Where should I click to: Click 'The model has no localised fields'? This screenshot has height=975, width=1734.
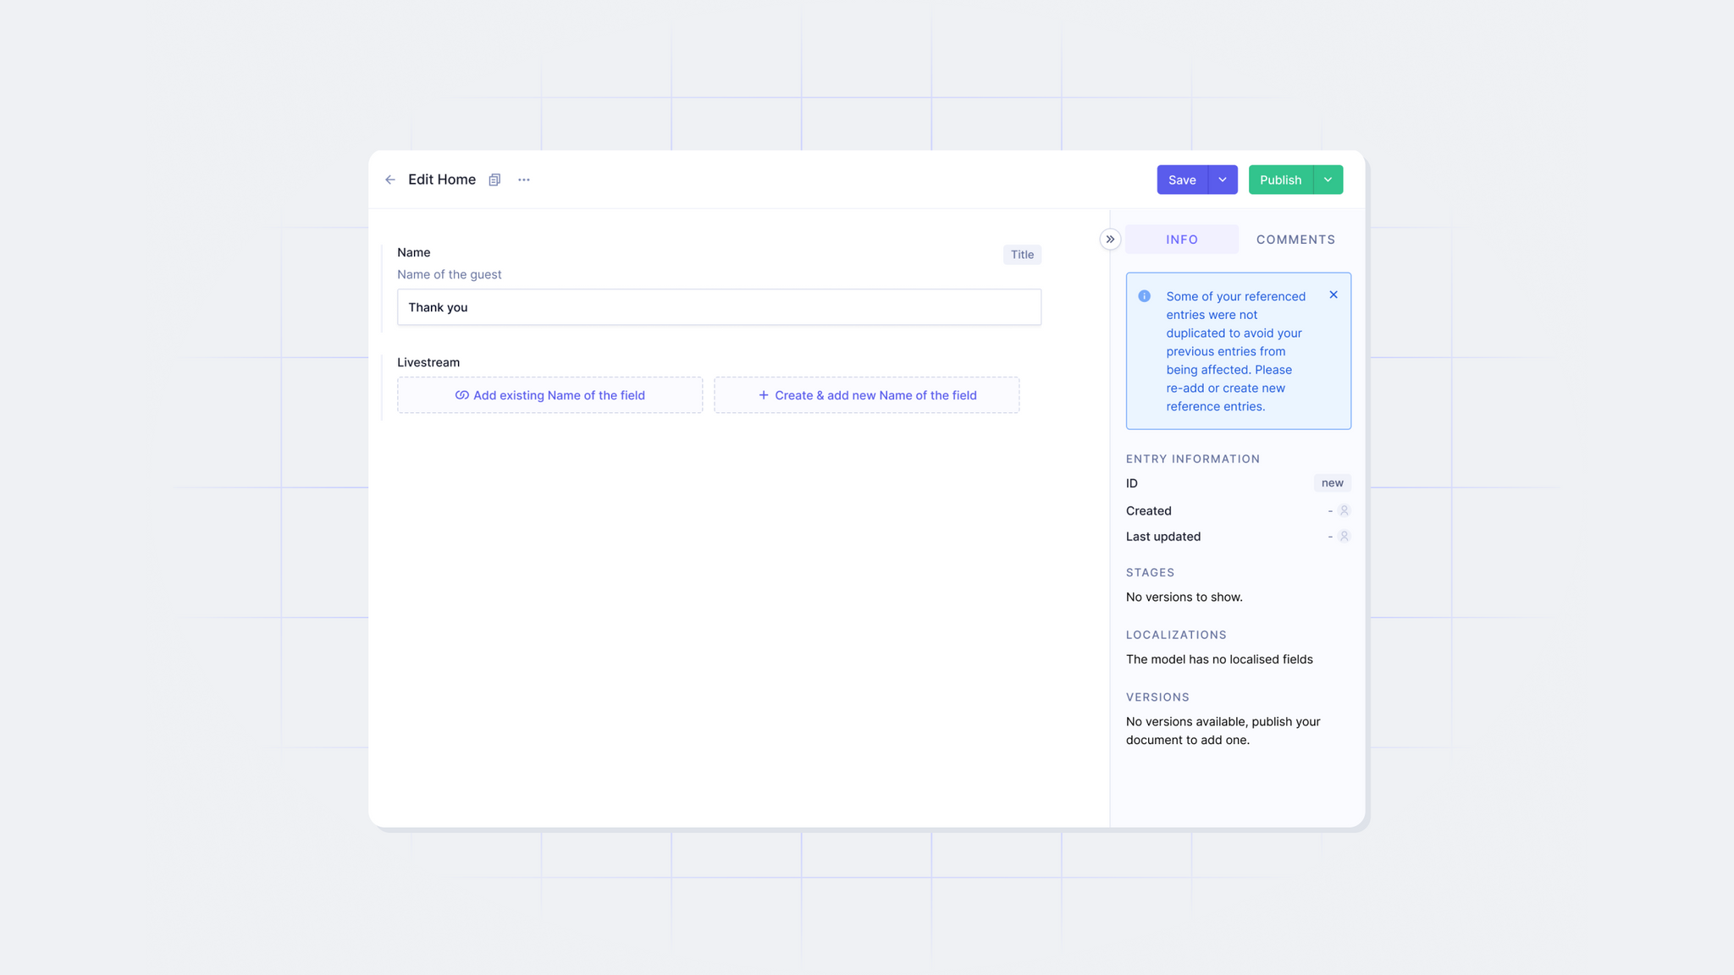pos(1219,659)
